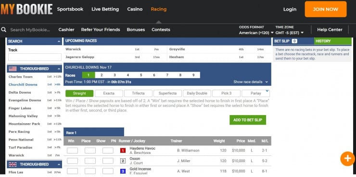Image resolution: width=356 pixels, height=177 pixels.
Task: Select the Pick 3 bet type
Action: click(227, 93)
